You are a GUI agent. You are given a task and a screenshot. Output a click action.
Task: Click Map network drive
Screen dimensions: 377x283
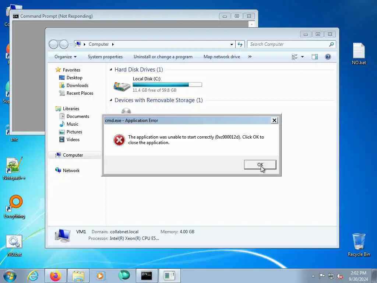click(222, 57)
